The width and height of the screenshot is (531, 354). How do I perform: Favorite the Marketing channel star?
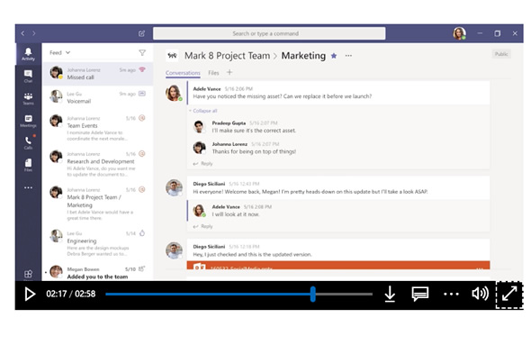coord(334,56)
